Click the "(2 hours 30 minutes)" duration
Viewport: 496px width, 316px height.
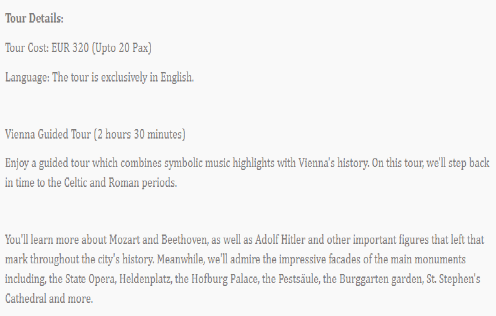pyautogui.click(x=139, y=134)
